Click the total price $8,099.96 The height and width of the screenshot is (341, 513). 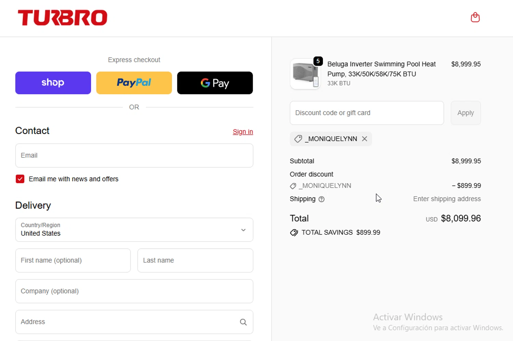click(461, 218)
